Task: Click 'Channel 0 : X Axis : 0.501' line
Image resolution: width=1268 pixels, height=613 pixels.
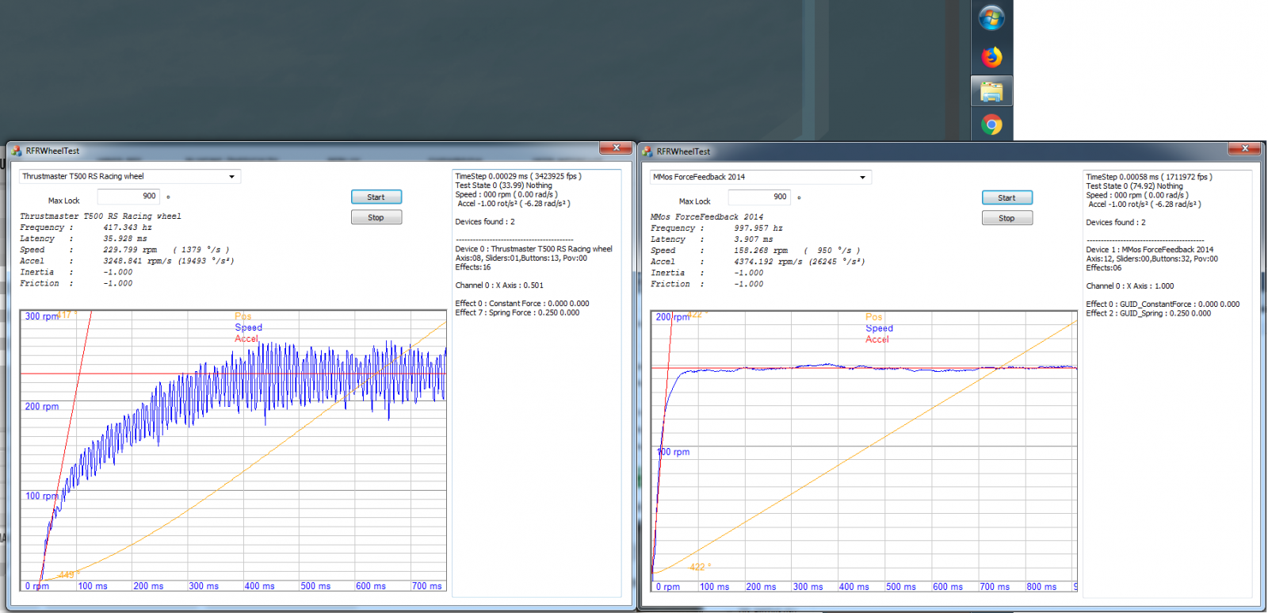Action: (x=499, y=285)
